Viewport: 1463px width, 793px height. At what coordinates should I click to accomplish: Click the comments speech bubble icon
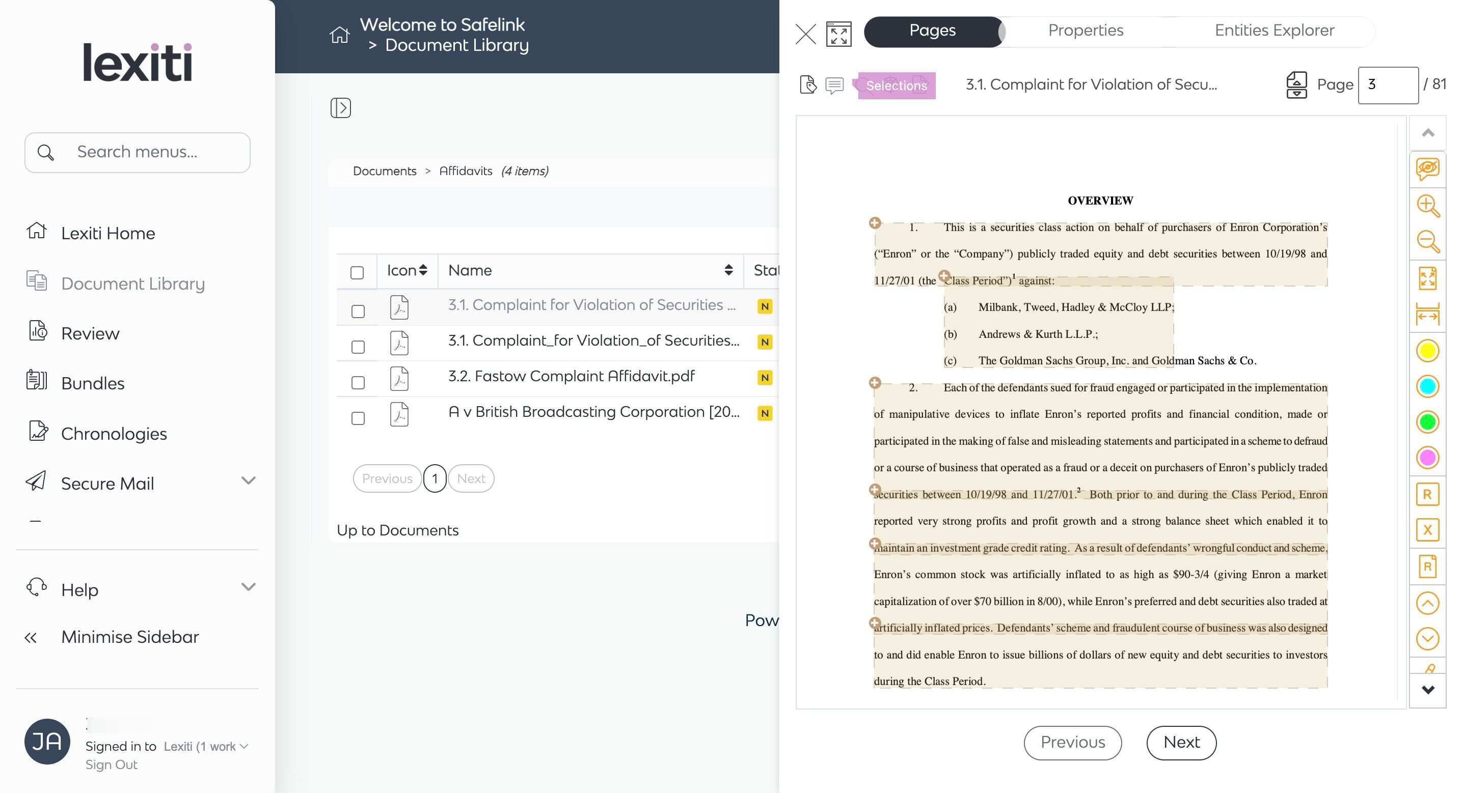tap(834, 85)
